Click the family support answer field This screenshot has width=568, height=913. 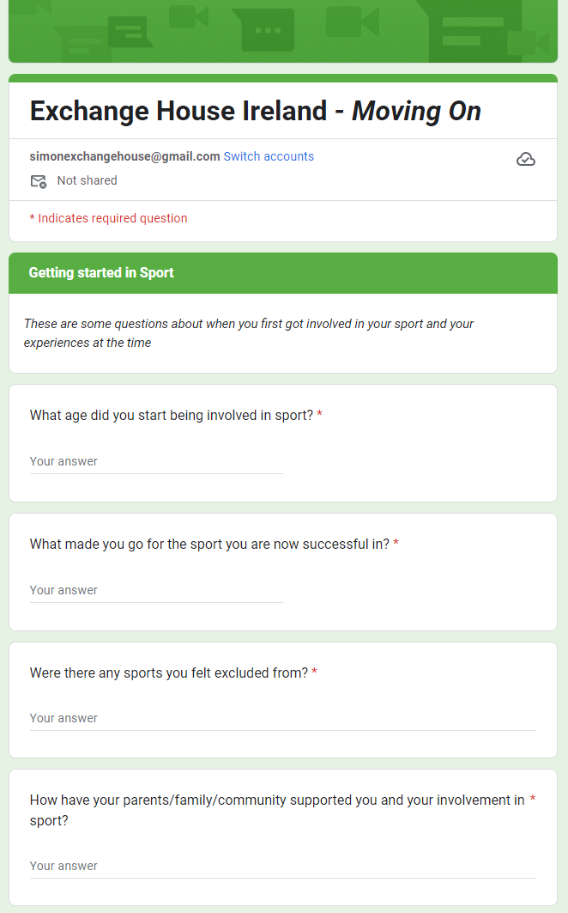click(x=282, y=867)
